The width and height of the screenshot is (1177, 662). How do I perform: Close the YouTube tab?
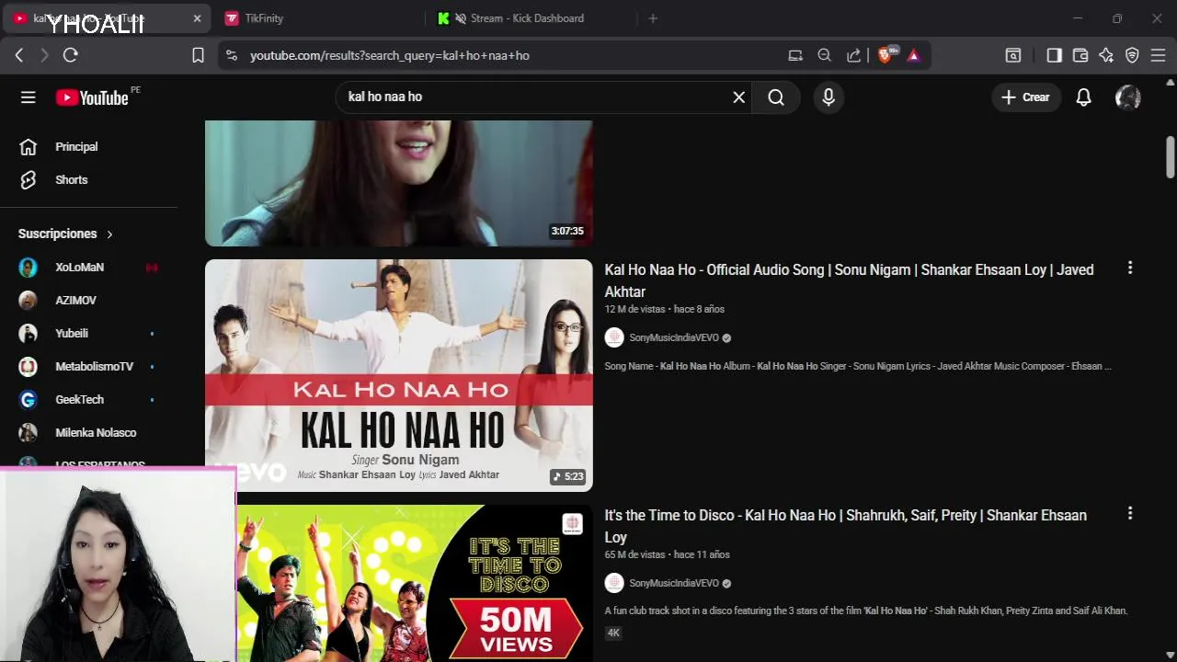(x=197, y=18)
